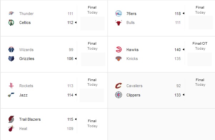Open the Hawks team name link

[x=132, y=50]
